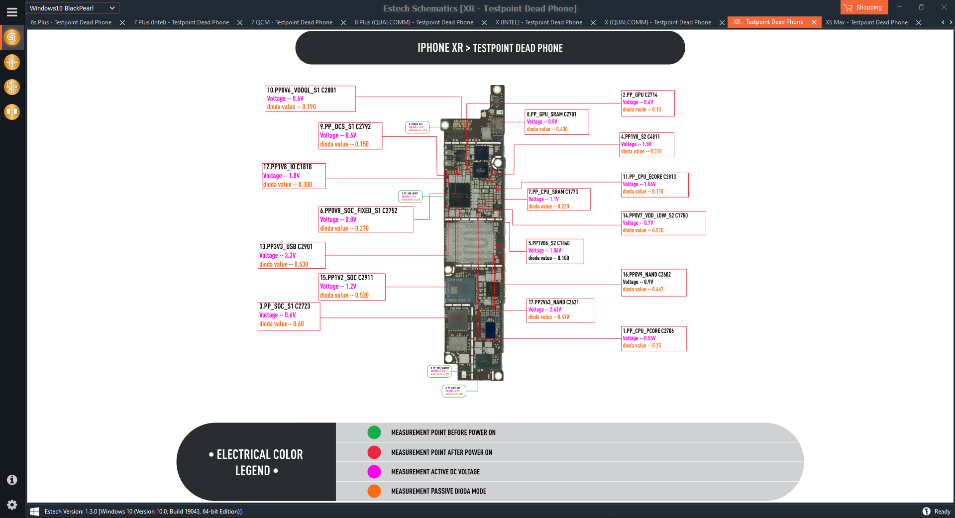Switch to 8 Plus (QUALCOMM) tab
The height and width of the screenshot is (518, 955).
[414, 22]
